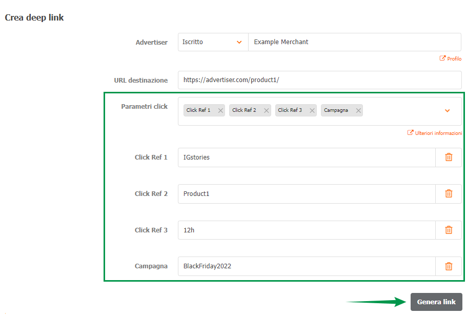The height and width of the screenshot is (315, 467).
Task: Edit the Campagna field with BlackFriday2022
Action: pyautogui.click(x=307, y=266)
